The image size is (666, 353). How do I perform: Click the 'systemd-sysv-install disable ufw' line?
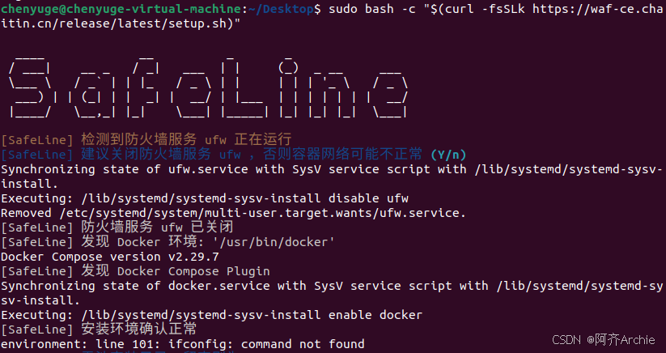coord(205,198)
